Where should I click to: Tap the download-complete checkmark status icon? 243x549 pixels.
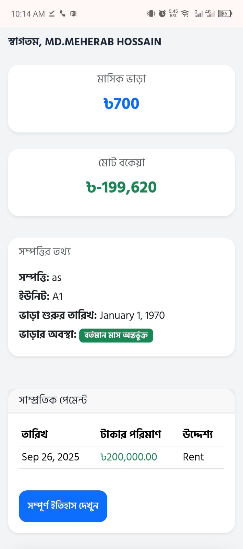[52, 14]
